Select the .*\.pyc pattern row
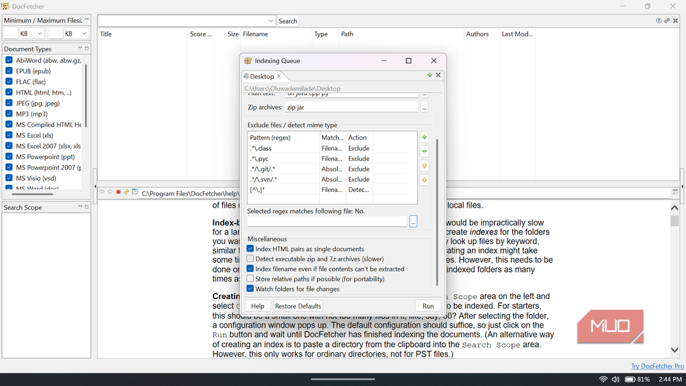Image resolution: width=686 pixels, height=386 pixels. click(x=327, y=158)
